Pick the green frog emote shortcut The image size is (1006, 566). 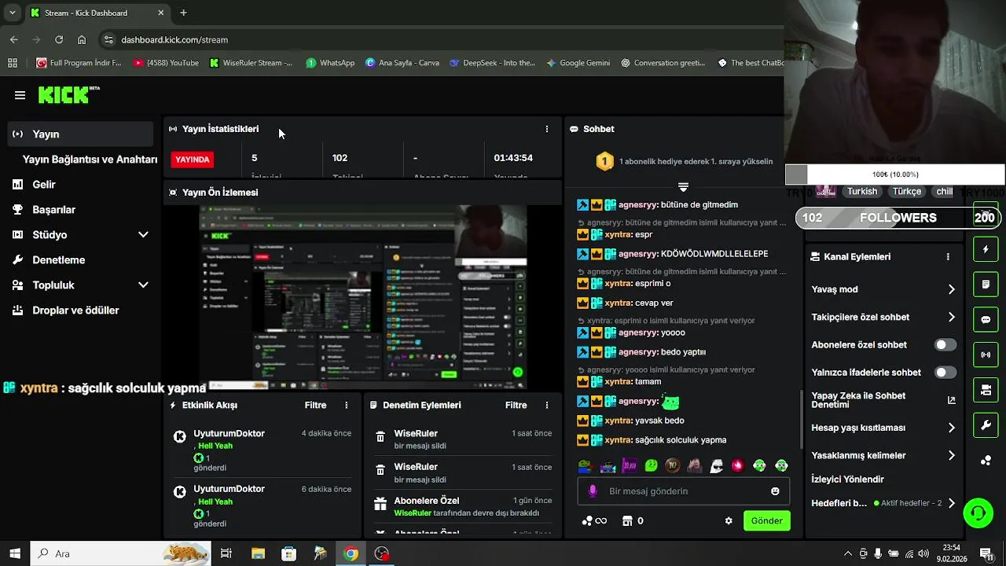pyautogui.click(x=651, y=465)
